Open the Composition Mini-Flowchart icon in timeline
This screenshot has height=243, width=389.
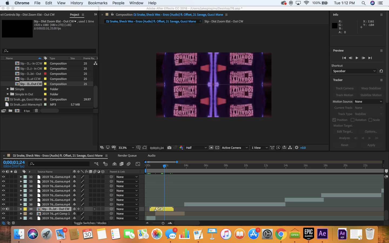coord(96,164)
